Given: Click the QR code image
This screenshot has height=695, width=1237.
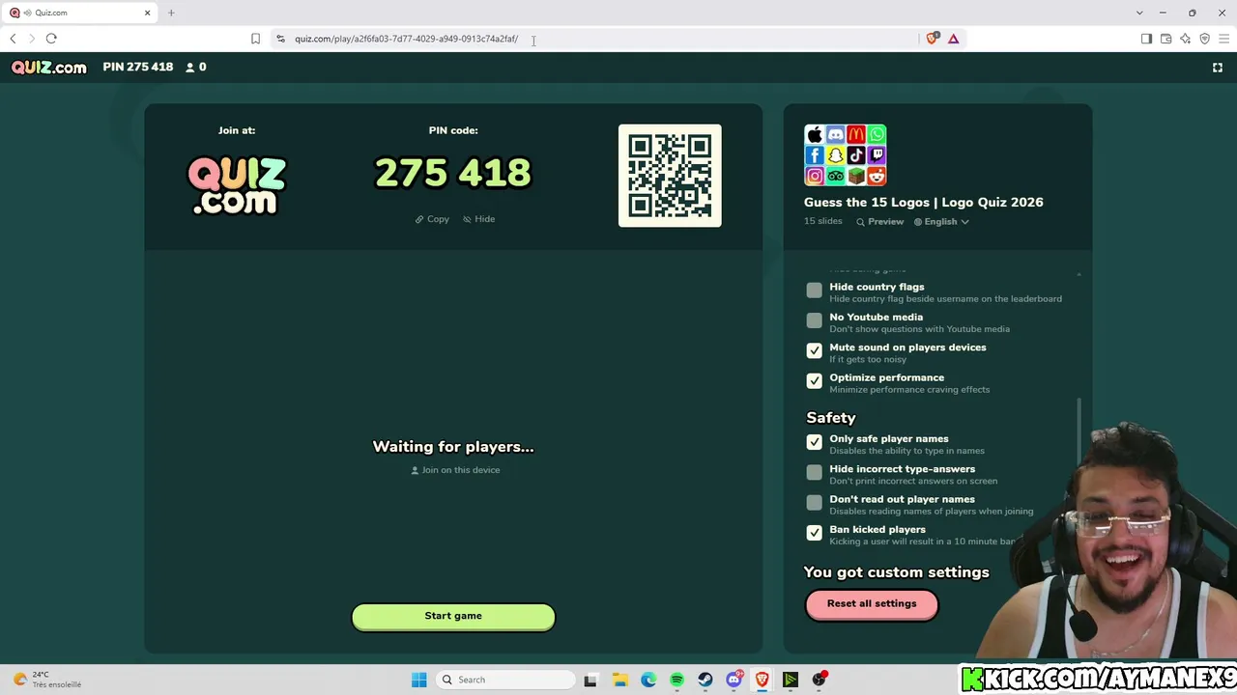Looking at the screenshot, I should coord(670,176).
